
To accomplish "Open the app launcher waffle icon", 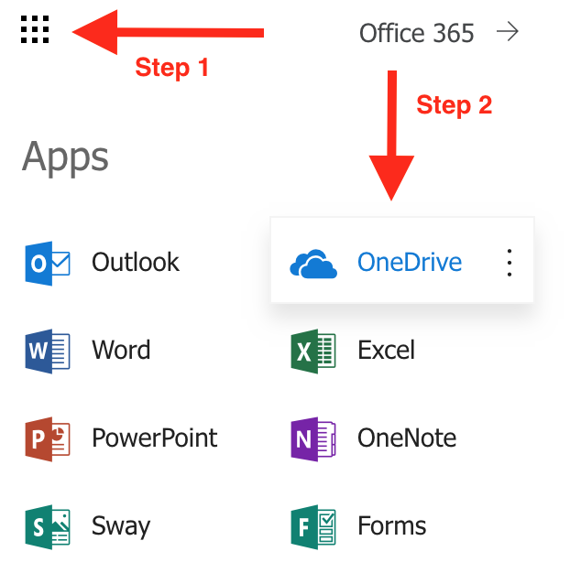I will click(x=35, y=29).
